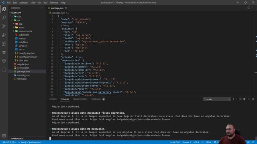
Task: Open editor more actions menu
Action: pos(253,8)
